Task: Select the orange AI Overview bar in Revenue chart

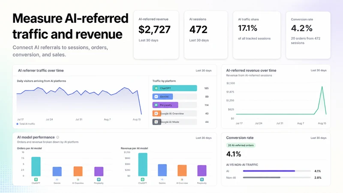Action: click(182, 170)
